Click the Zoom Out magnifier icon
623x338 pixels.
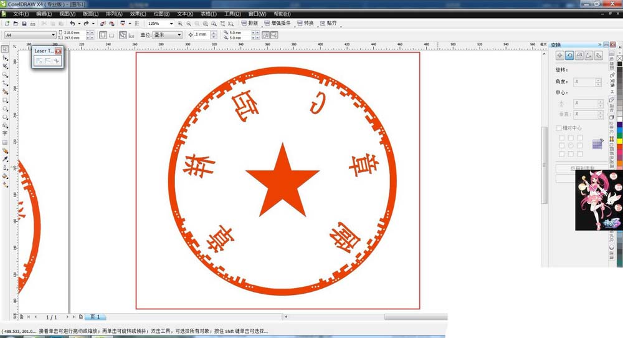(189, 24)
